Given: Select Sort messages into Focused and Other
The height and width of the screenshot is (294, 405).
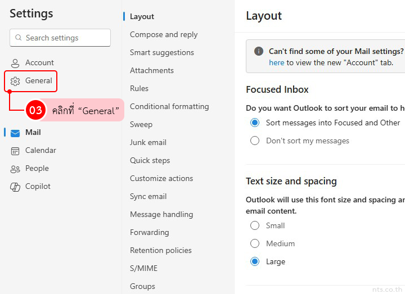Looking at the screenshot, I should [x=255, y=123].
